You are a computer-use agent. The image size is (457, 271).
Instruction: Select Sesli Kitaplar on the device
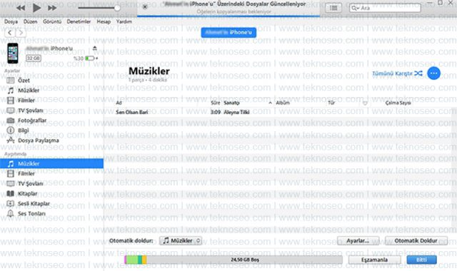pos(34,204)
